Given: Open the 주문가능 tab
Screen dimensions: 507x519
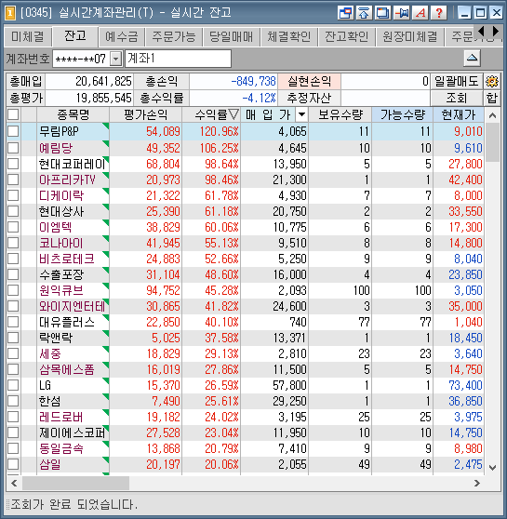Looking at the screenshot, I should tap(174, 36).
